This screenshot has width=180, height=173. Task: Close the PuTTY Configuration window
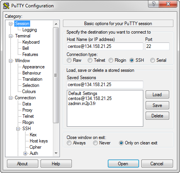click(168, 4)
